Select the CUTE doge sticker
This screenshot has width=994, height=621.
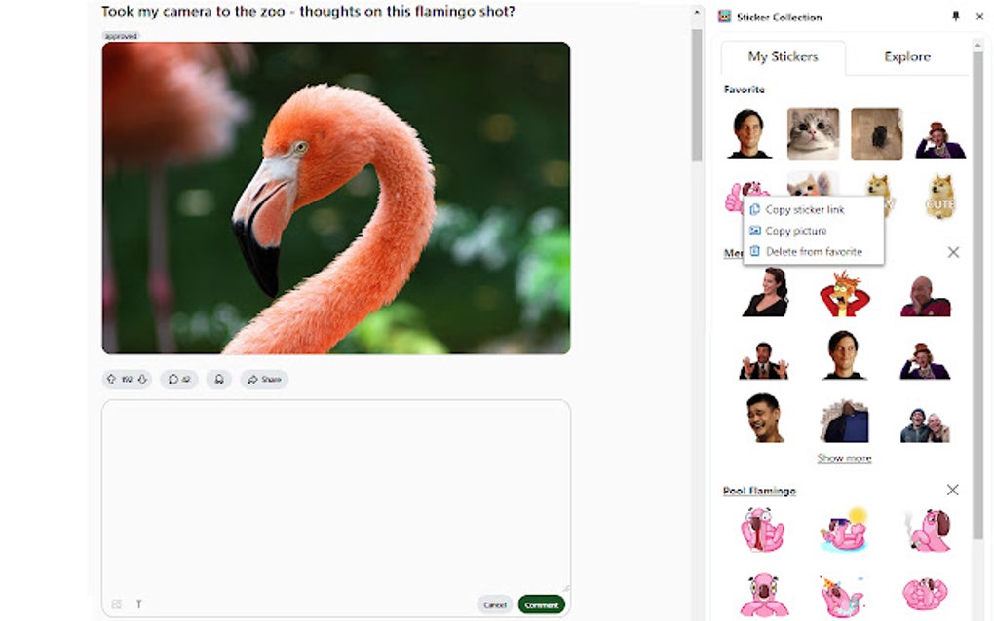point(940,197)
